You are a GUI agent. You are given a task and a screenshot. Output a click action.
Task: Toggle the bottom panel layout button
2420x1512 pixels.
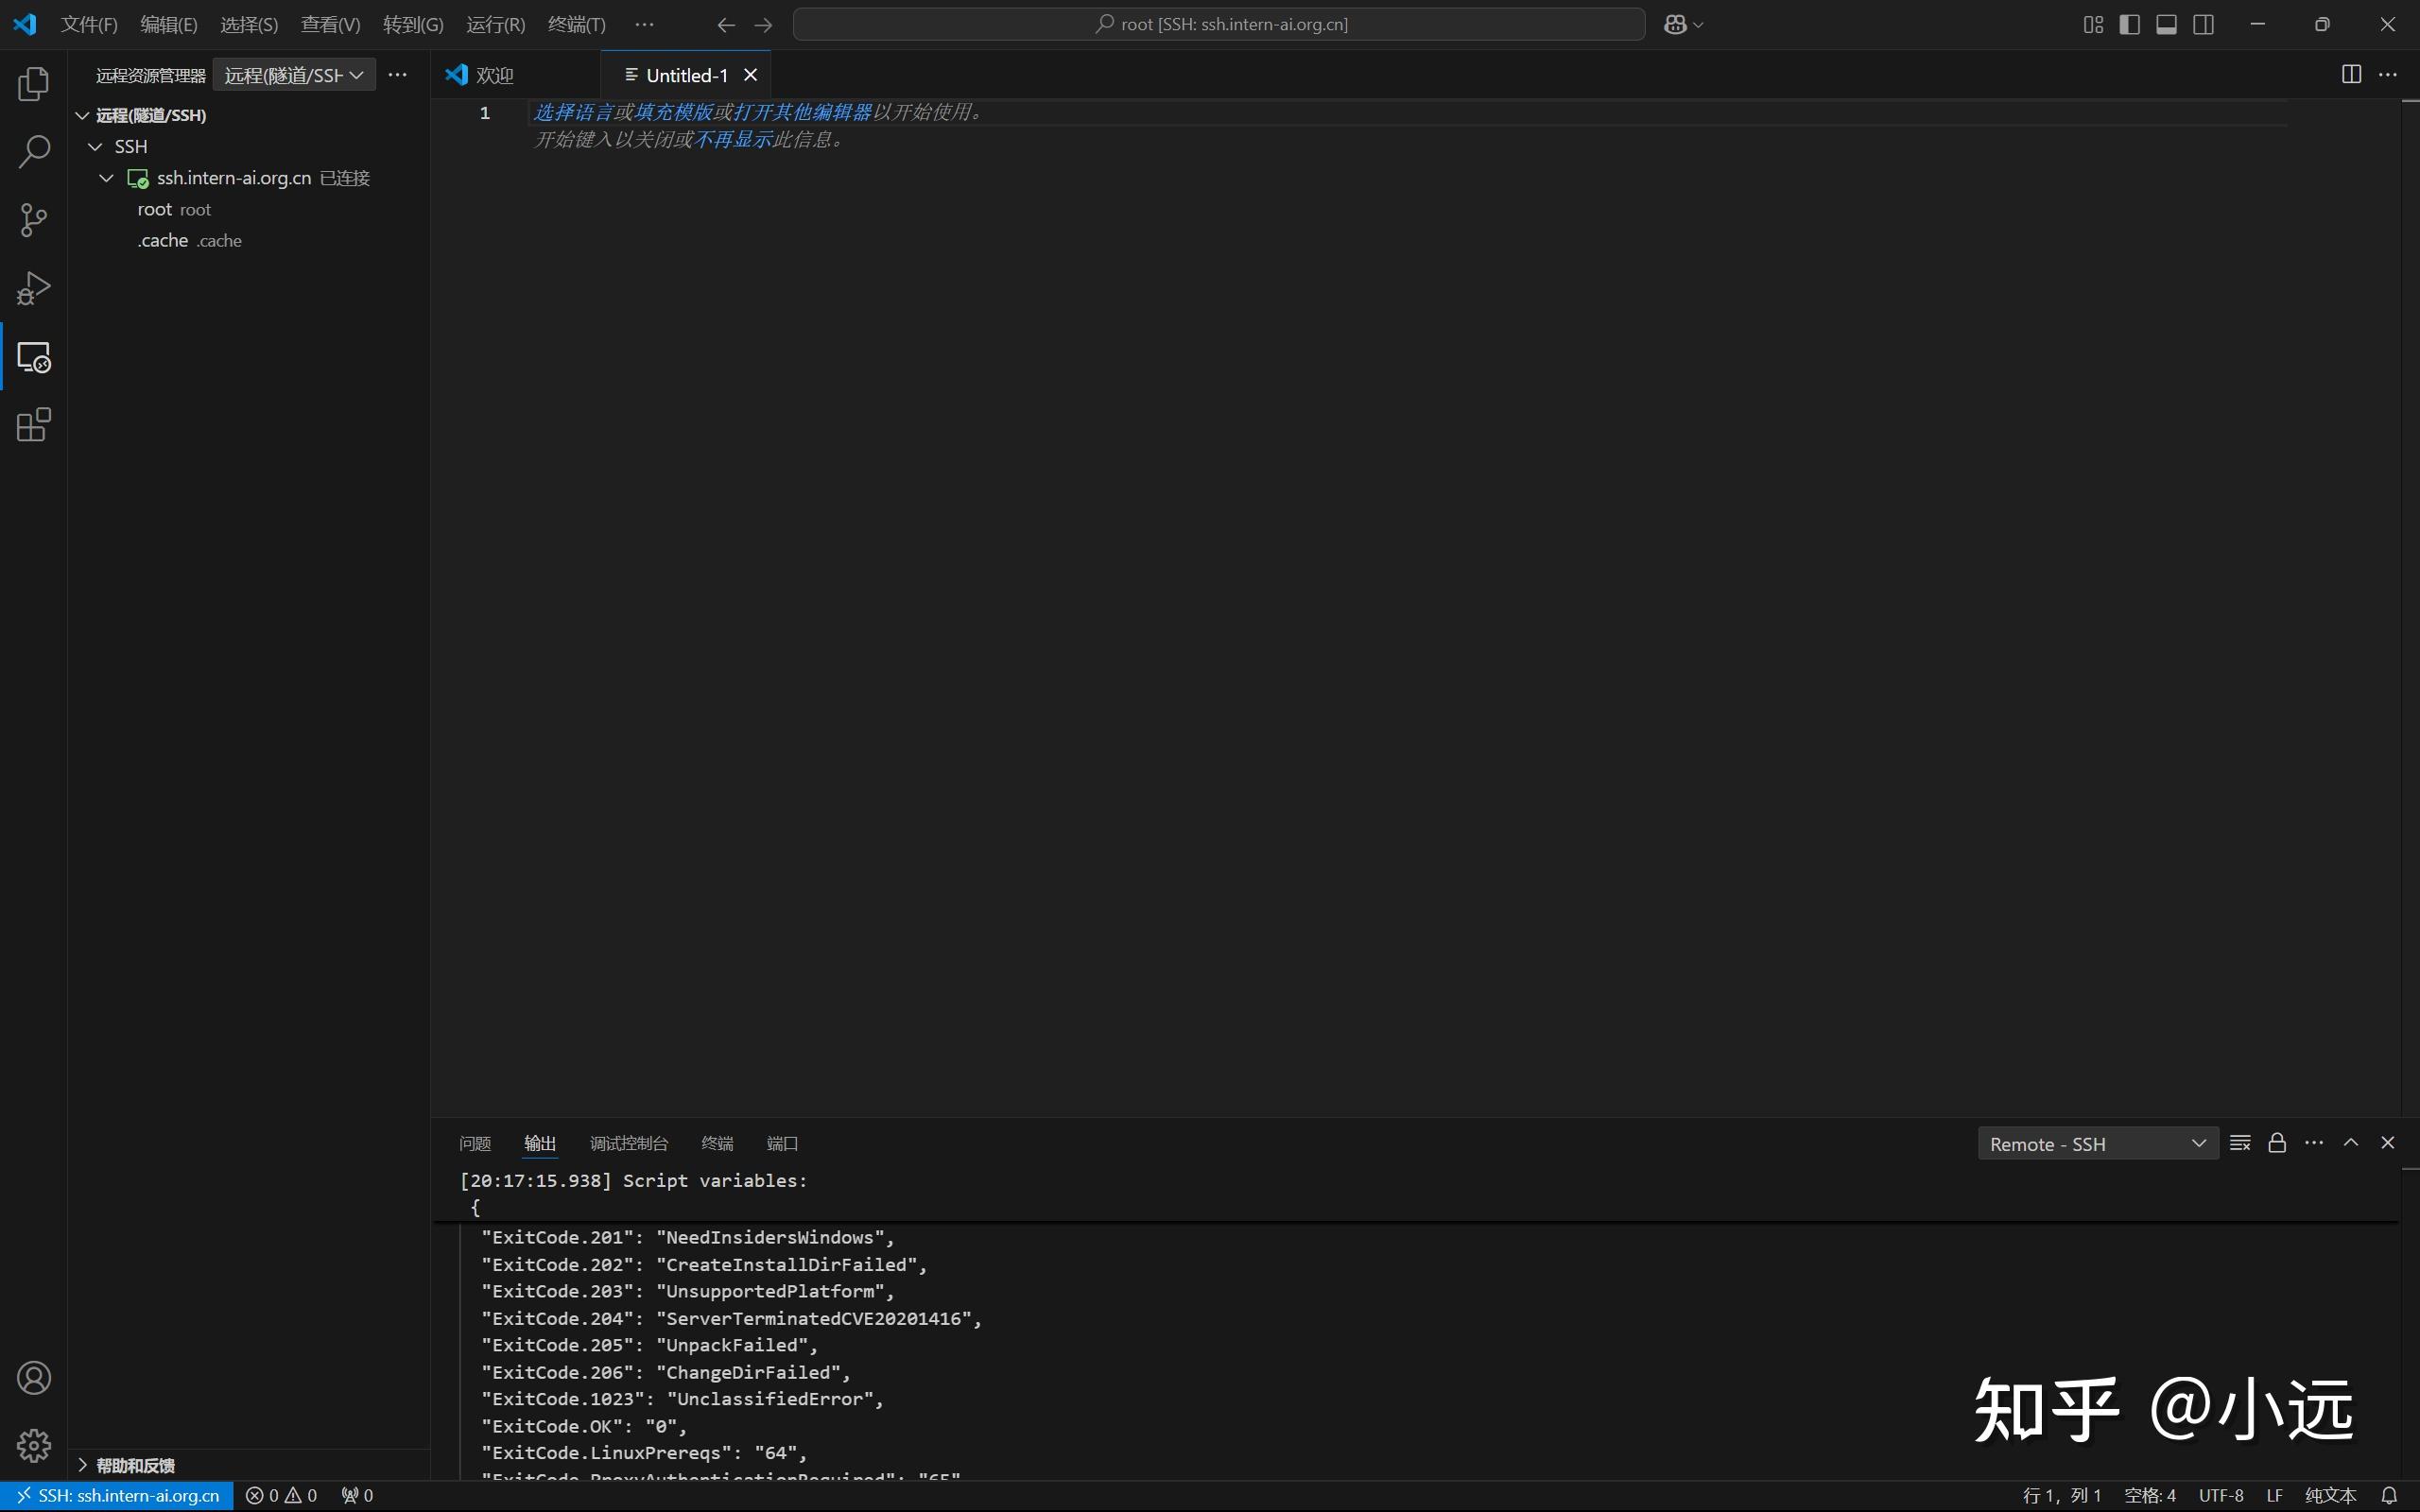click(2166, 25)
